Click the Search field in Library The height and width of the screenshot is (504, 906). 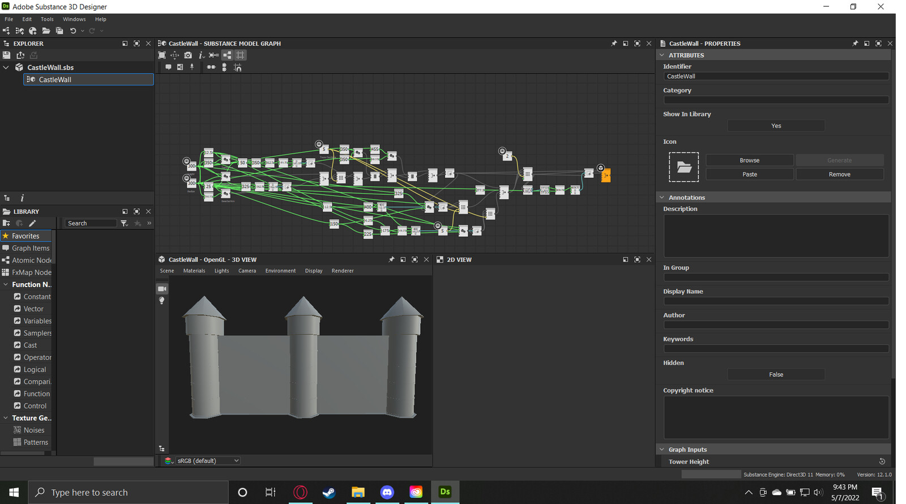pyautogui.click(x=91, y=223)
